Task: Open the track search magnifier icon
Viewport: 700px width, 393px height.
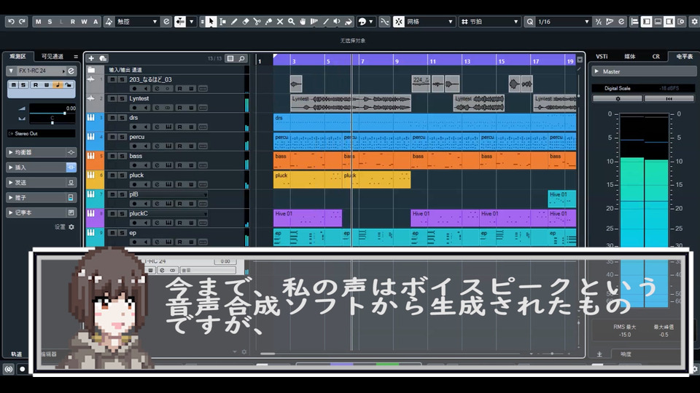Action: [x=241, y=58]
